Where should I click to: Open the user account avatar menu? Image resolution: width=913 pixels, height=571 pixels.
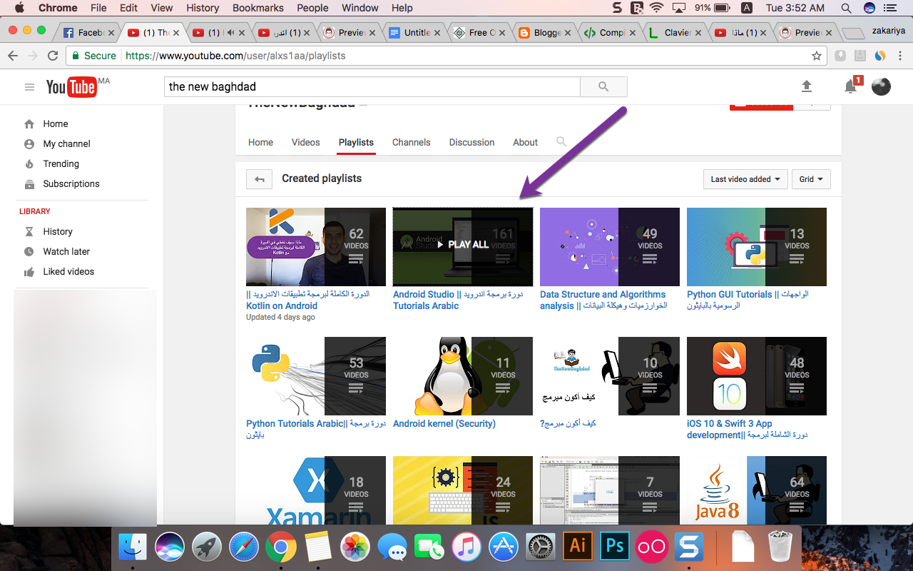[881, 86]
